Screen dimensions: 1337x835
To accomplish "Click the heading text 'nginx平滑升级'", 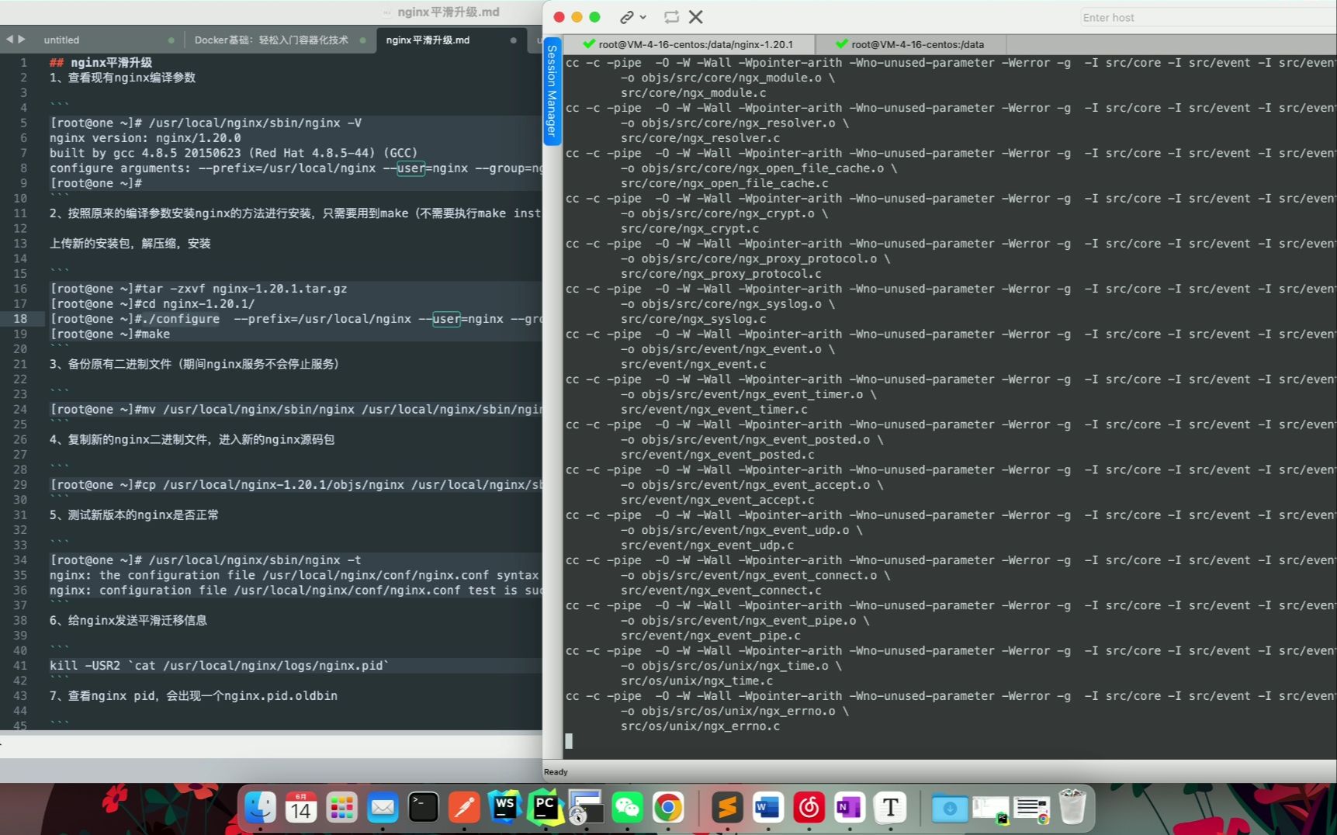I will (x=111, y=63).
